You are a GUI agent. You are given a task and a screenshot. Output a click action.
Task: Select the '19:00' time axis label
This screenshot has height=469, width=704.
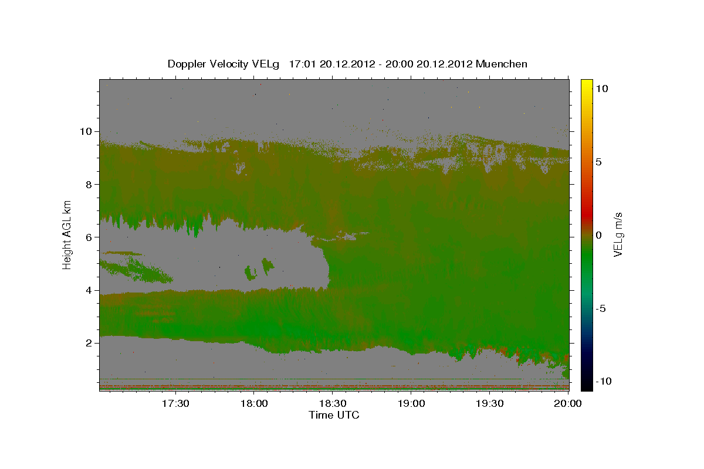point(411,404)
